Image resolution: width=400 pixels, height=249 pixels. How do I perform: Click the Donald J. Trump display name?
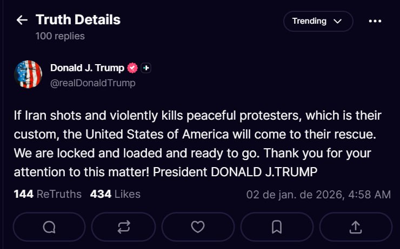point(87,68)
